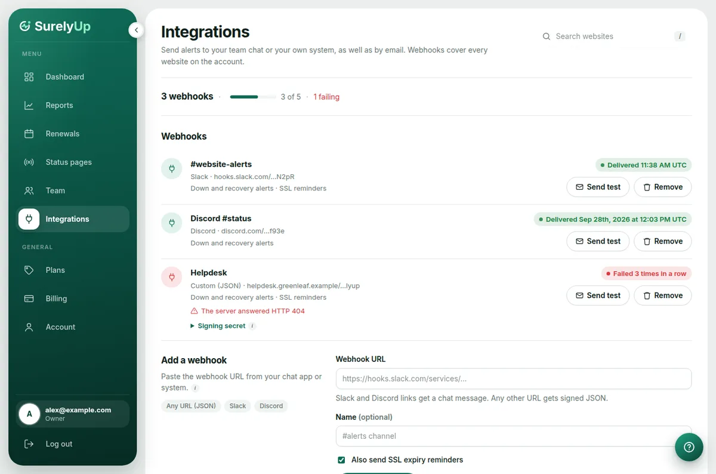Click the slash shortcut key badge

pyautogui.click(x=680, y=36)
